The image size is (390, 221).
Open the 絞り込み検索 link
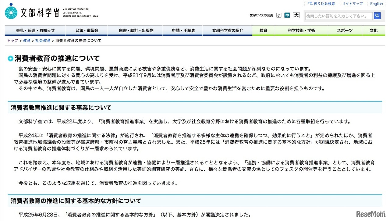(x=324, y=4)
